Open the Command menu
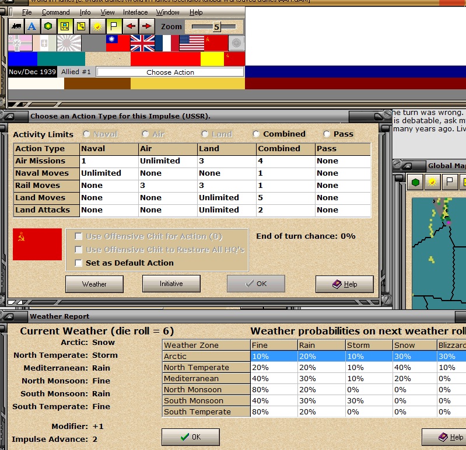Image resolution: width=466 pixels, height=450 pixels. pos(55,12)
